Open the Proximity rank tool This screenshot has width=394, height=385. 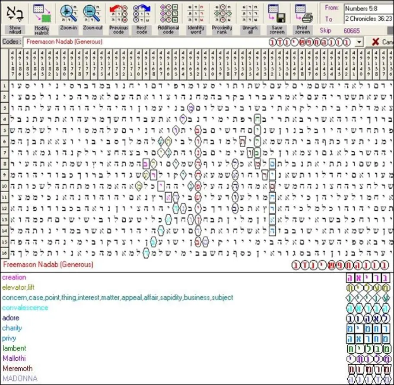222,13
